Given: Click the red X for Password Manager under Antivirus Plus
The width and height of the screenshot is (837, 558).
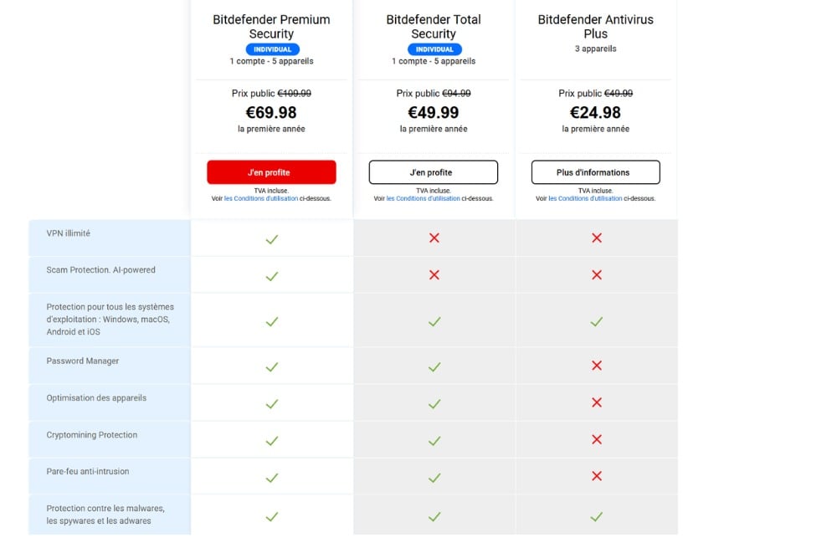Looking at the screenshot, I should click(x=596, y=366).
